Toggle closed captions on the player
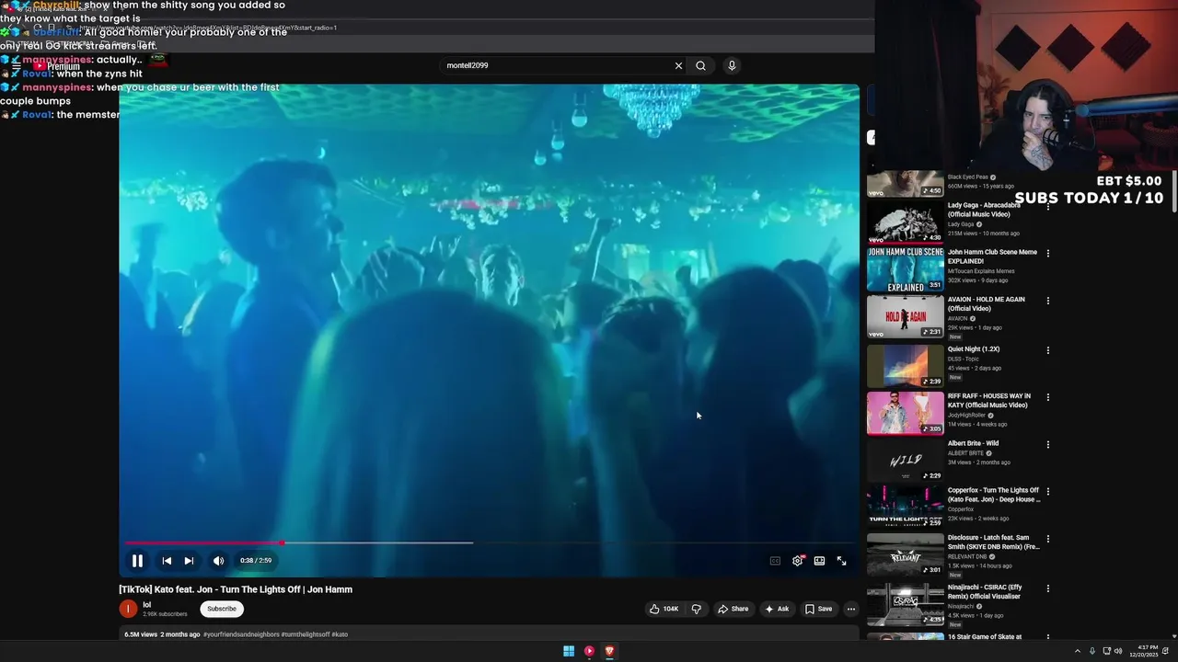Image resolution: width=1178 pixels, height=662 pixels. click(775, 561)
